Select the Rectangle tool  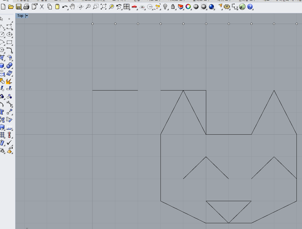pyautogui.click(x=9, y=42)
